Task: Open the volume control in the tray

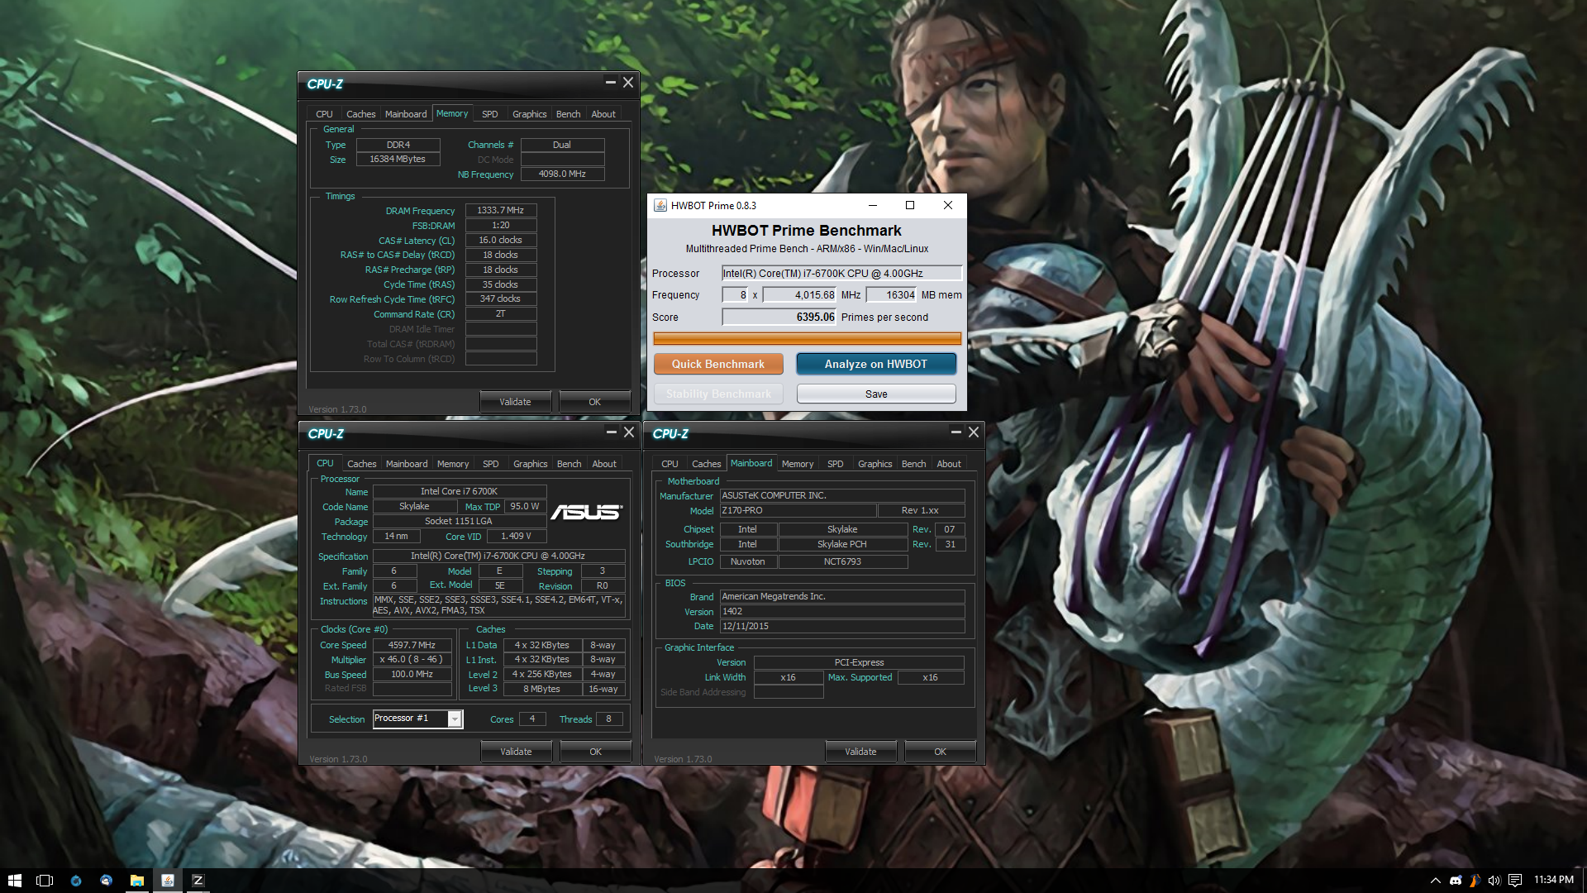Action: [1494, 881]
